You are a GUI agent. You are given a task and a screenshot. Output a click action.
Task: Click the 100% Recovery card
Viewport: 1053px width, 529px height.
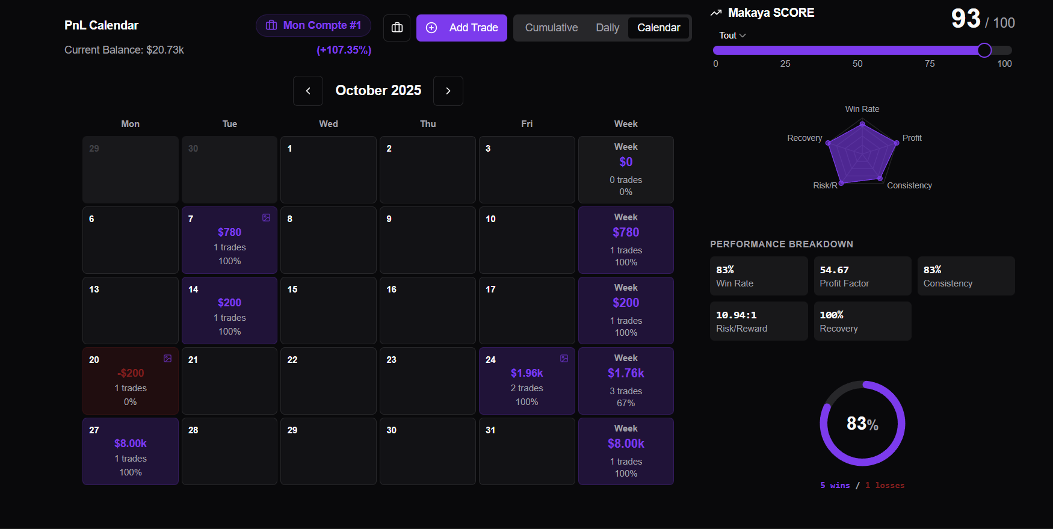862,321
